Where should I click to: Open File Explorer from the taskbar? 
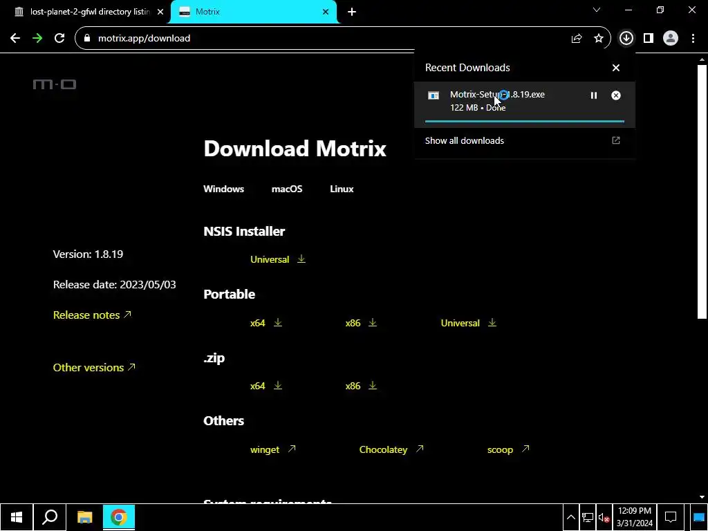coord(84,517)
